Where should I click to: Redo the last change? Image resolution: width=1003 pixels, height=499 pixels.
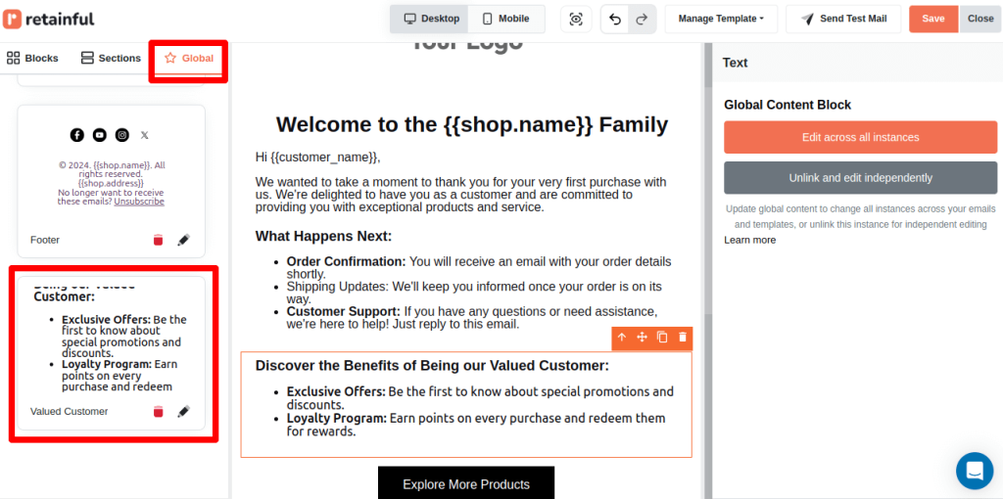tap(642, 20)
